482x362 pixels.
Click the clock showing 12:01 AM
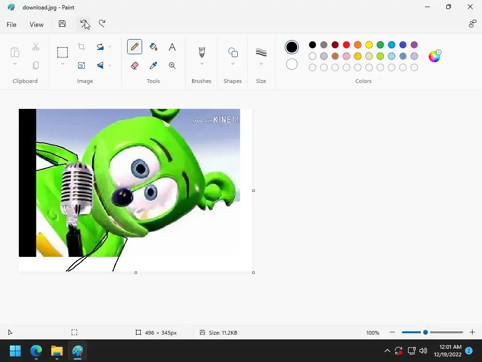point(450,347)
